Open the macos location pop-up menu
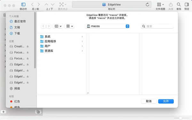The image size is (192, 120). [108, 26]
